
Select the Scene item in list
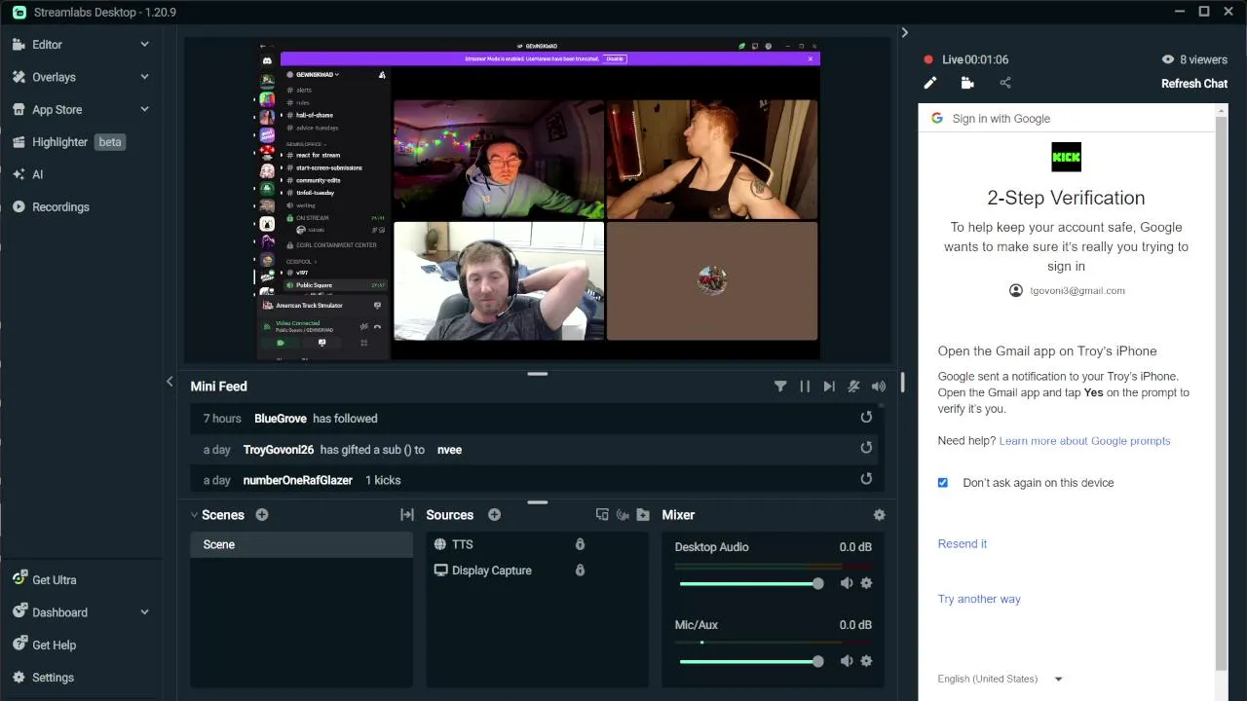[301, 544]
